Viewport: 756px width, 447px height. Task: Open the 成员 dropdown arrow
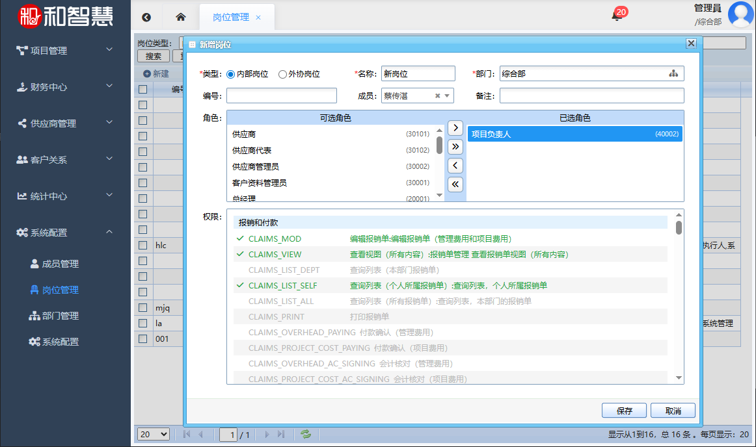click(447, 96)
